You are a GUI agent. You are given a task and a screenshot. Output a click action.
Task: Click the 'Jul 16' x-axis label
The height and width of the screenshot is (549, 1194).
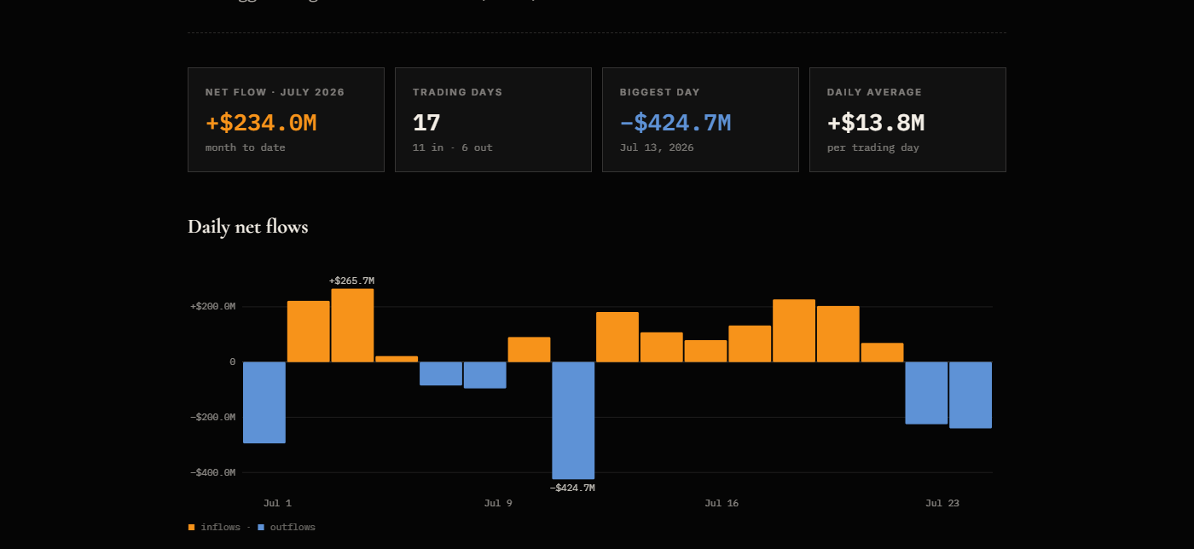[x=722, y=503]
